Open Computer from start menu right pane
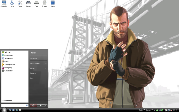Screen dimensions: 179x112 34,58
